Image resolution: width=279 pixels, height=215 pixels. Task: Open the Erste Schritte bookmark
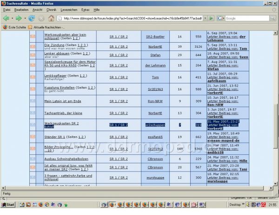click(16, 27)
